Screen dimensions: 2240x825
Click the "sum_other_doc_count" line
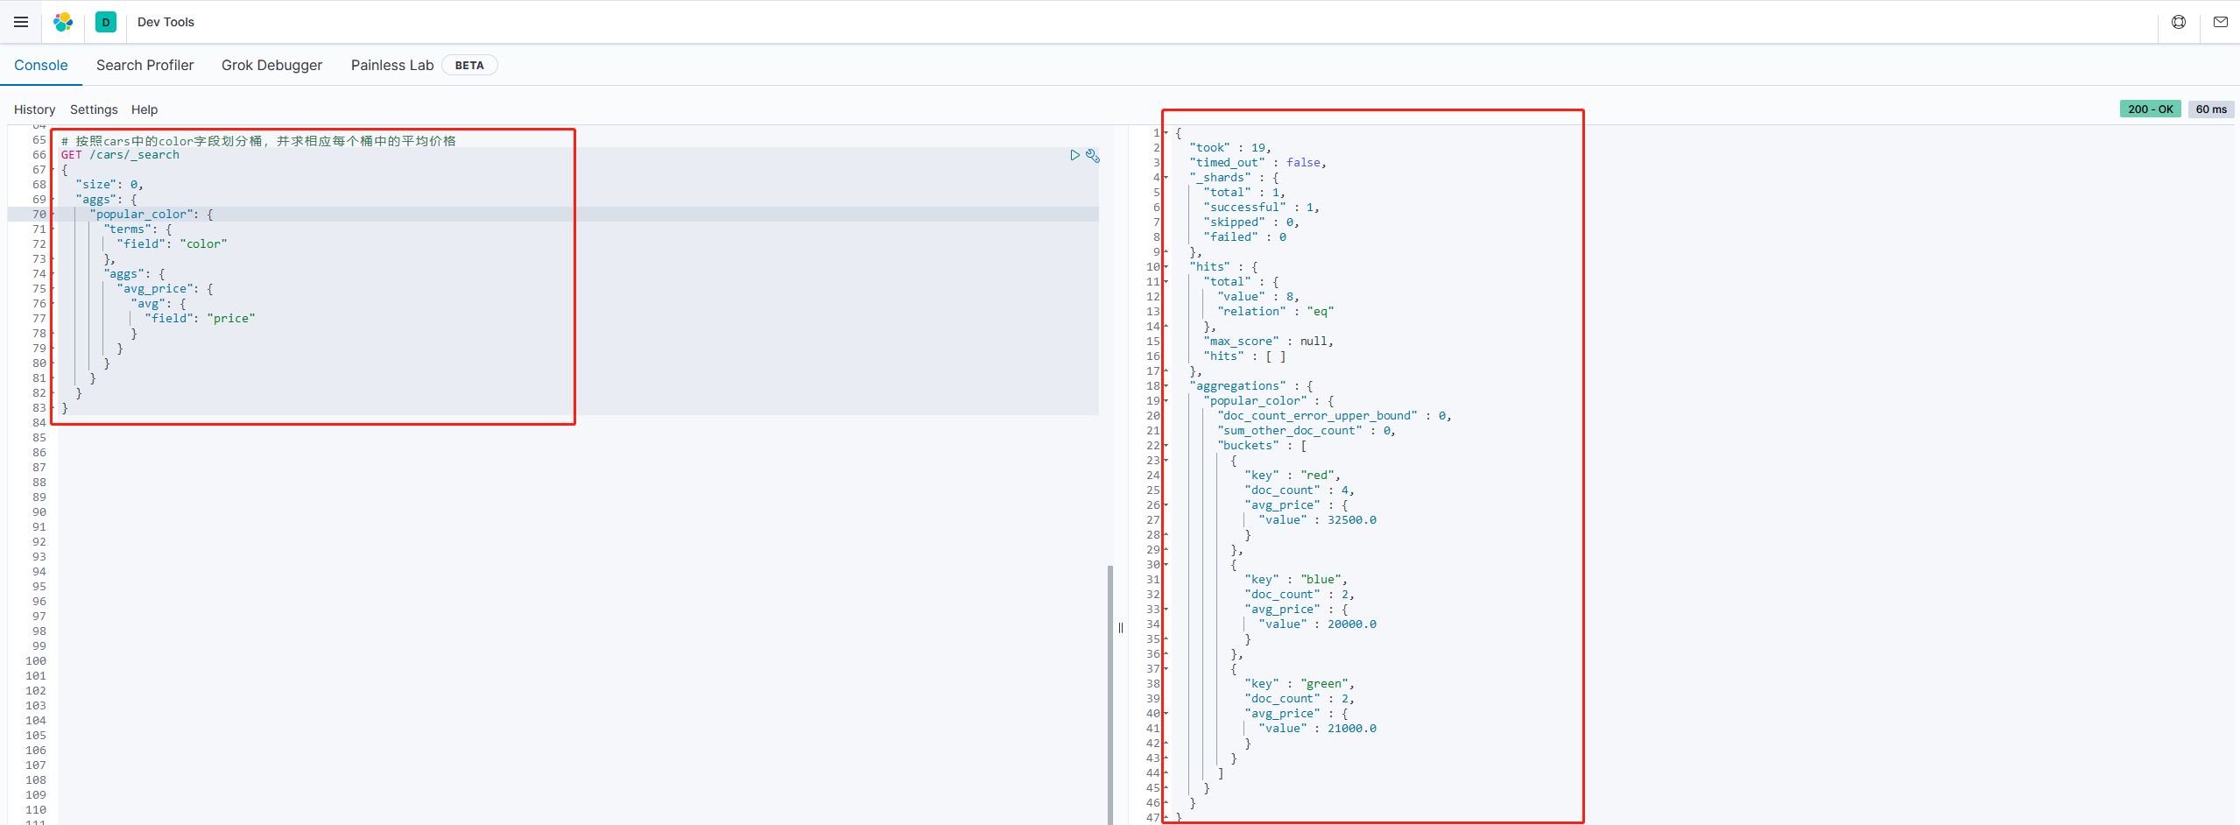click(1306, 431)
